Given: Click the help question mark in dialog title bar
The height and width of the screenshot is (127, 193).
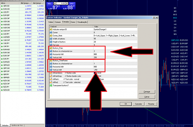Looking at the screenshot, I should [x=154, y=18].
